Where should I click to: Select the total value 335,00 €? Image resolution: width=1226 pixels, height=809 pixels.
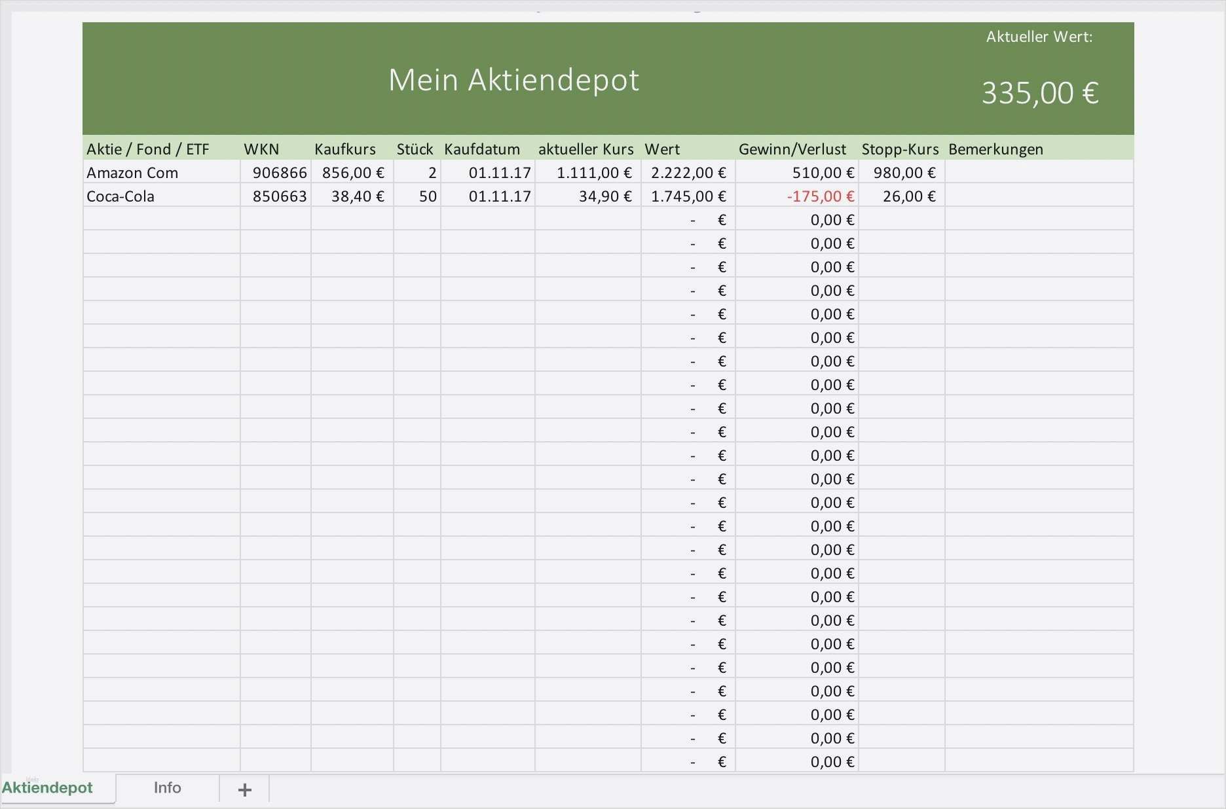[1040, 93]
